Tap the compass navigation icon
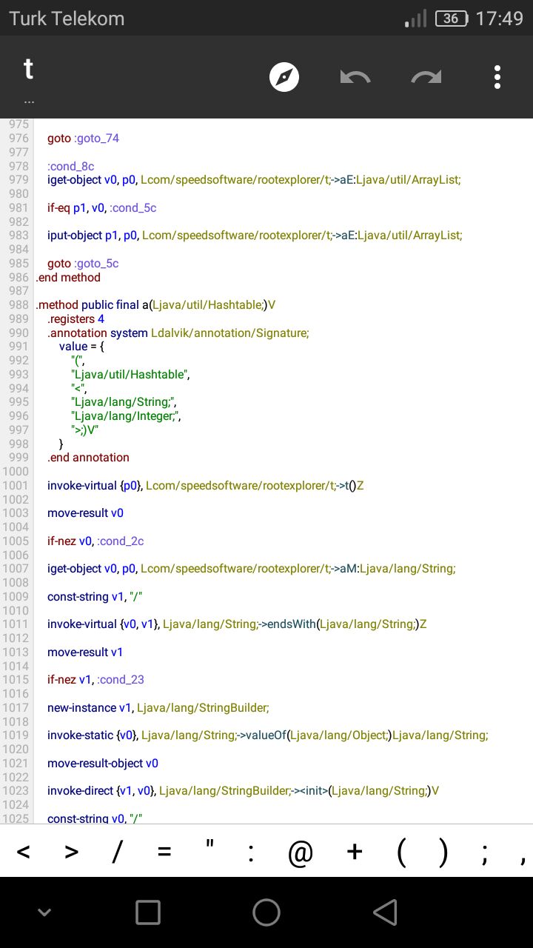533x948 pixels. click(284, 77)
